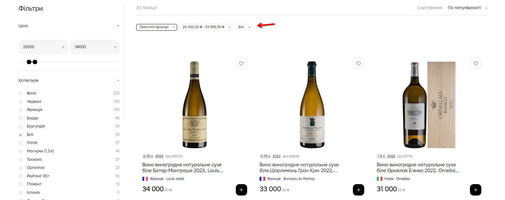
Task: Collapse the Ціна filter section
Action: click(x=118, y=26)
